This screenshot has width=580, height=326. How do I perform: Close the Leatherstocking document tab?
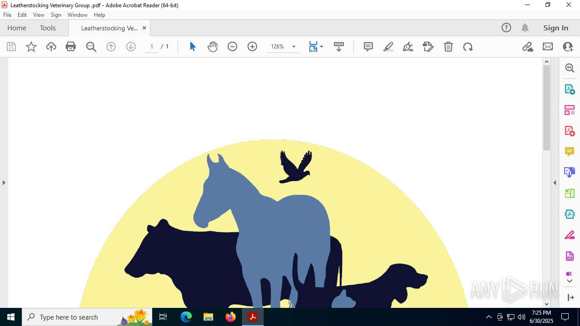coord(144,28)
